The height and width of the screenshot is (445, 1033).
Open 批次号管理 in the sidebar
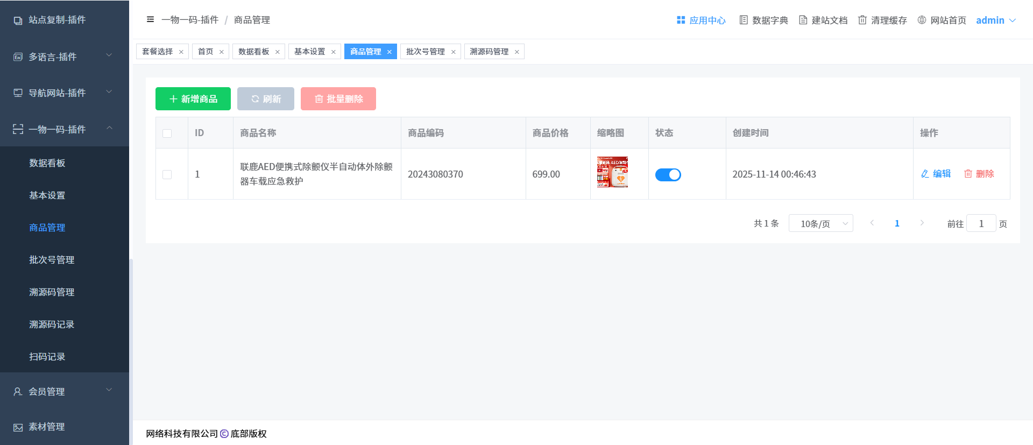pos(52,260)
